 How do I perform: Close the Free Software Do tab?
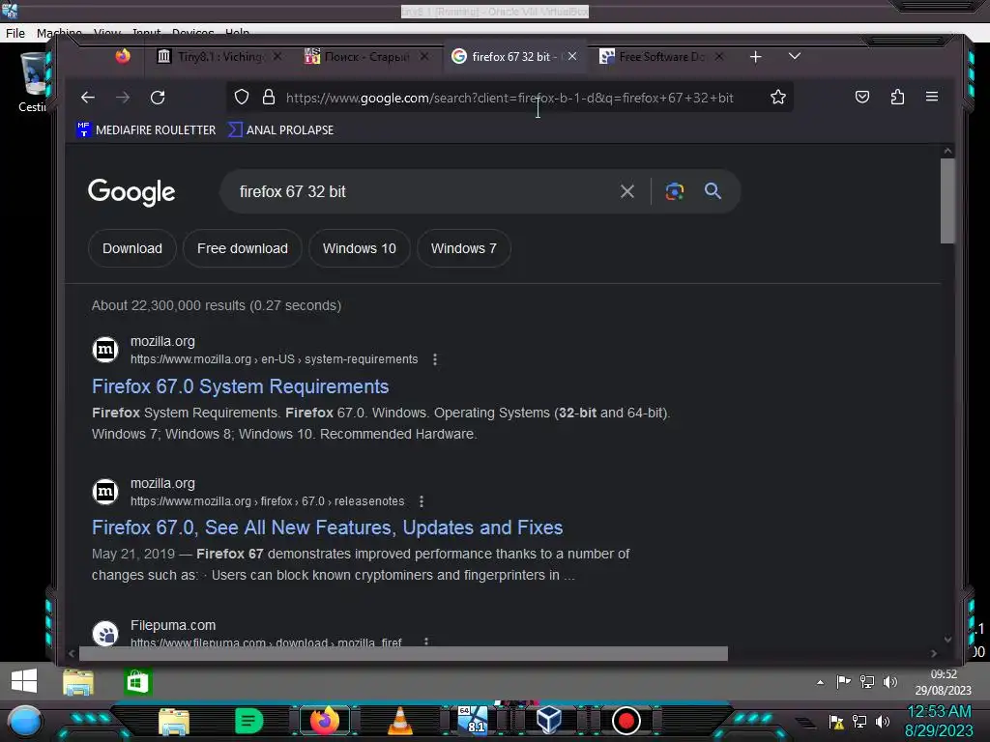coord(718,57)
